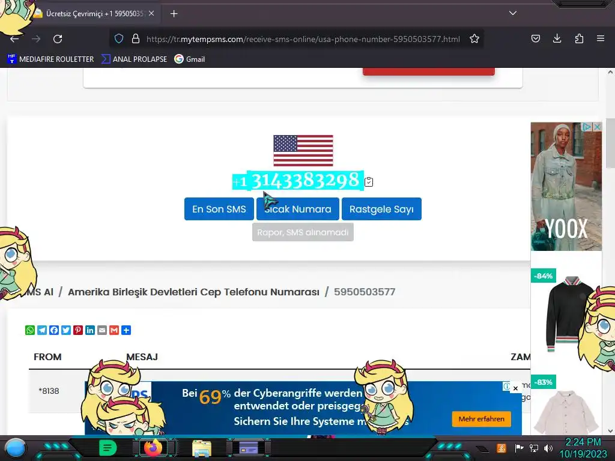Share via the WhatsApp icon
Viewport: 615px width, 461px height.
30,330
